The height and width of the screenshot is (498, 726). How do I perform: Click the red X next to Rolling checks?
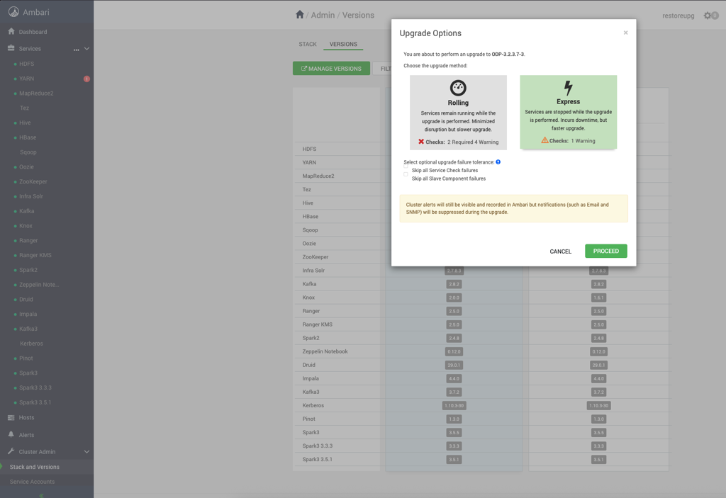click(421, 142)
